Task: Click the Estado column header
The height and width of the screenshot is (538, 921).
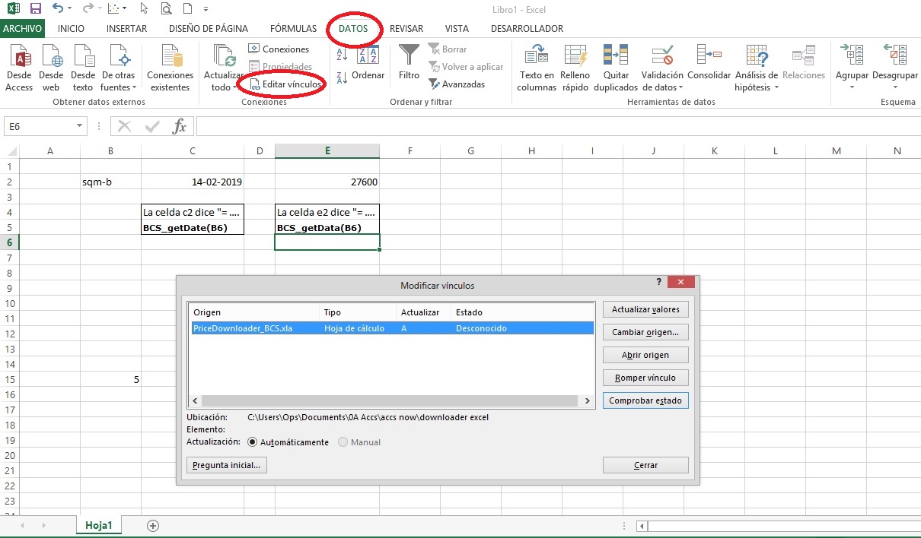Action: (x=521, y=312)
